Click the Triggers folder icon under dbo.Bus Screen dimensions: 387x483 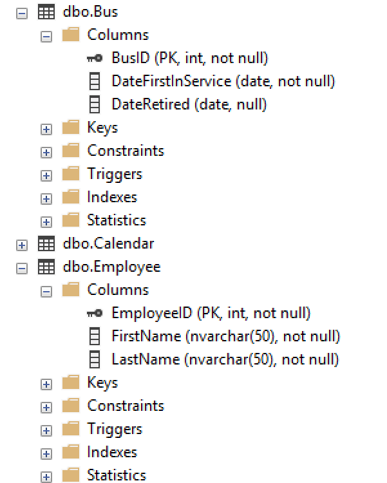pyautogui.click(x=70, y=174)
